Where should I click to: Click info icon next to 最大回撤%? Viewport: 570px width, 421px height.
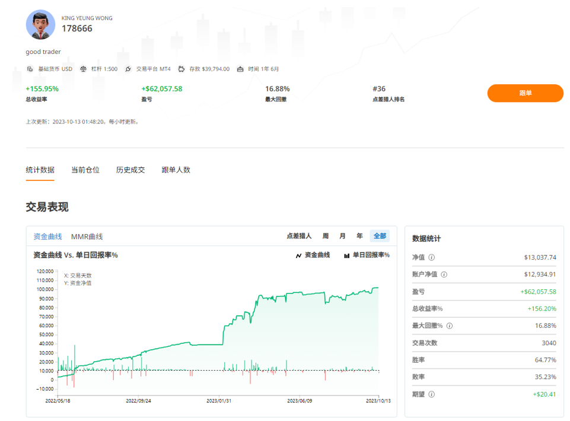[449, 326]
